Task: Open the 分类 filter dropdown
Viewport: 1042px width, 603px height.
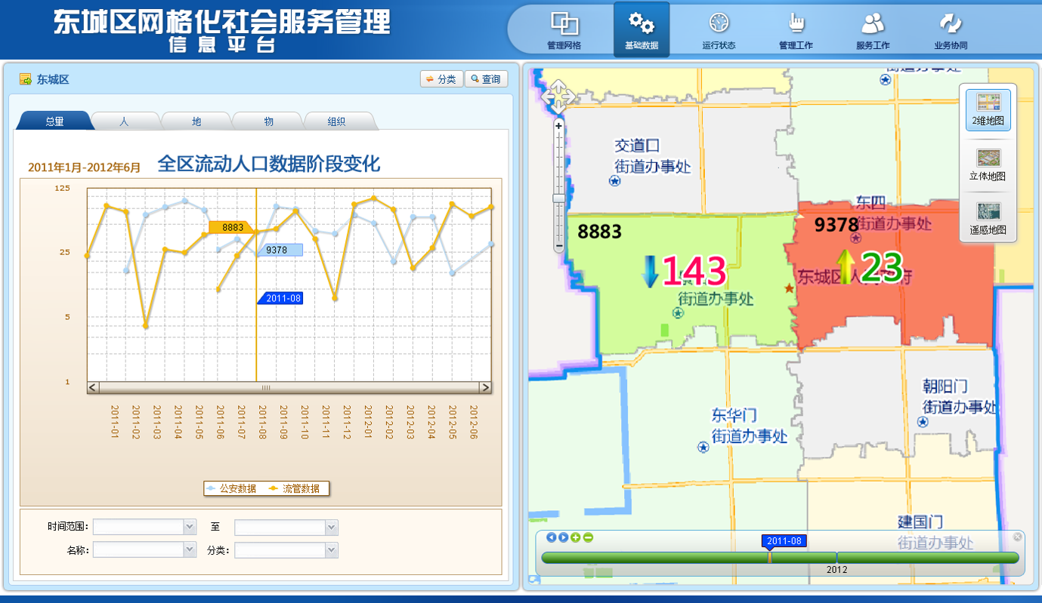Action: 331,550
